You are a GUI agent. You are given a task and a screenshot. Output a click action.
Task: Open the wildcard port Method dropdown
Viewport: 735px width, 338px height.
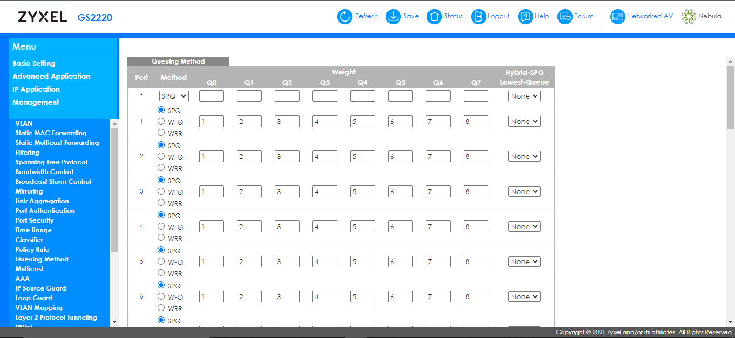(x=174, y=96)
